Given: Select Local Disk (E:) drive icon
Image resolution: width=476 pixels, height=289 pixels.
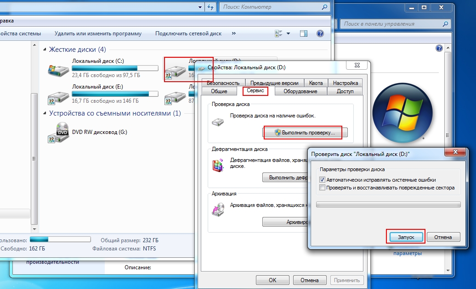Looking at the screenshot, I should (58, 95).
